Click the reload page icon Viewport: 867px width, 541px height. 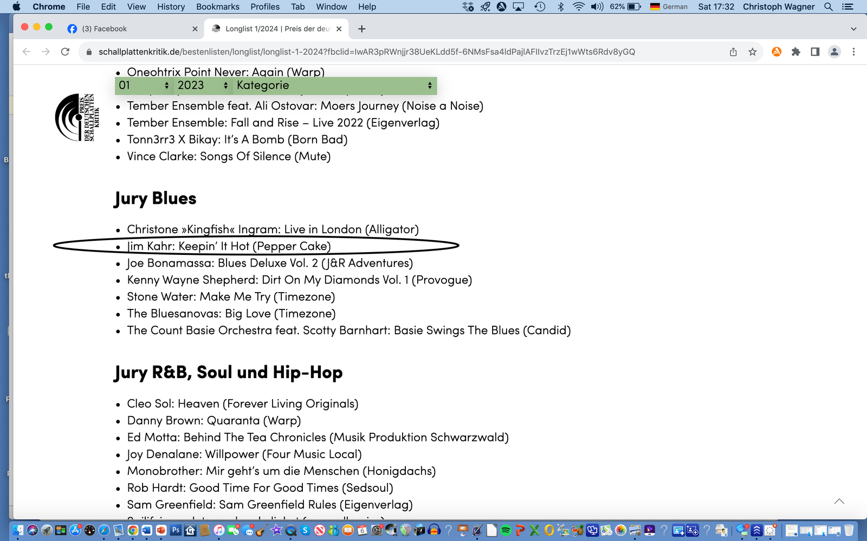point(65,52)
